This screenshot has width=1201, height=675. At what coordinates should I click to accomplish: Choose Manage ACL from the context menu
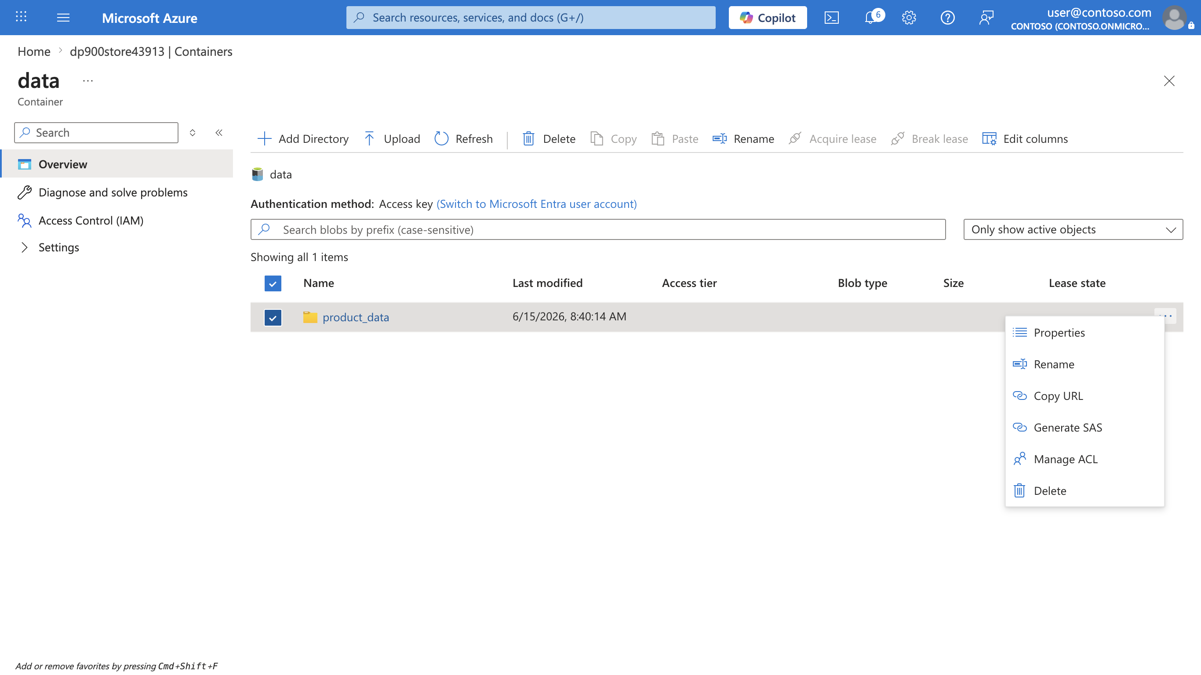(x=1085, y=459)
